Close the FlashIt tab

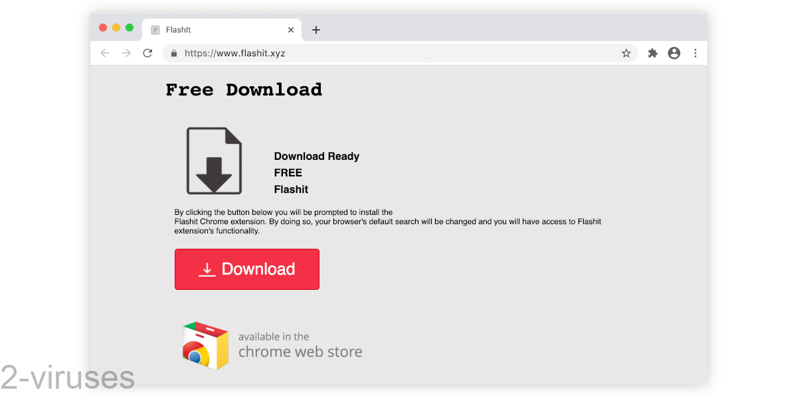[x=290, y=29]
